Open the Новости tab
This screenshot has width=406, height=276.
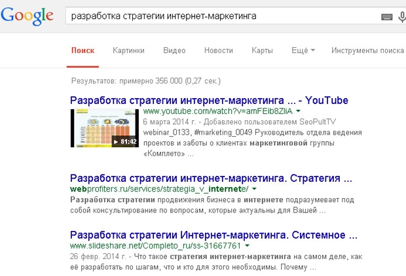point(219,50)
